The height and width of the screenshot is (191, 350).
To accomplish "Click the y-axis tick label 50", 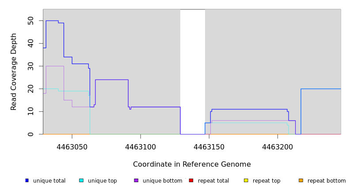I will tap(30, 20).
